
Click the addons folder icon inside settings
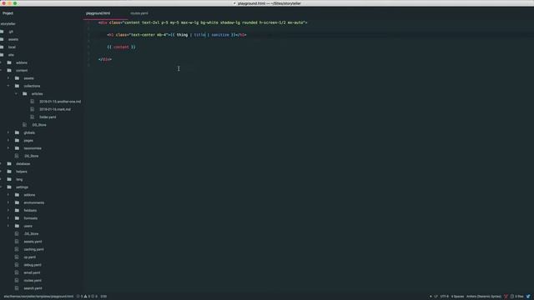[17, 195]
